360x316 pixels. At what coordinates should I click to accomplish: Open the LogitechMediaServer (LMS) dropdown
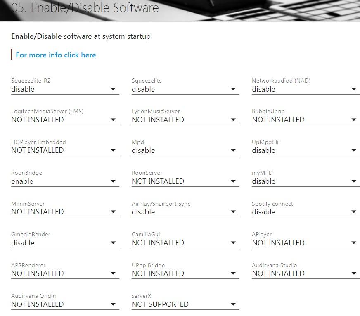click(x=65, y=120)
